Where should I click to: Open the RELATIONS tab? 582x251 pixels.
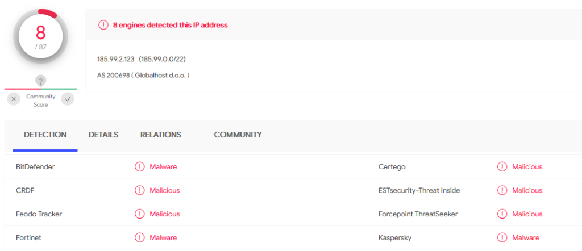point(161,135)
